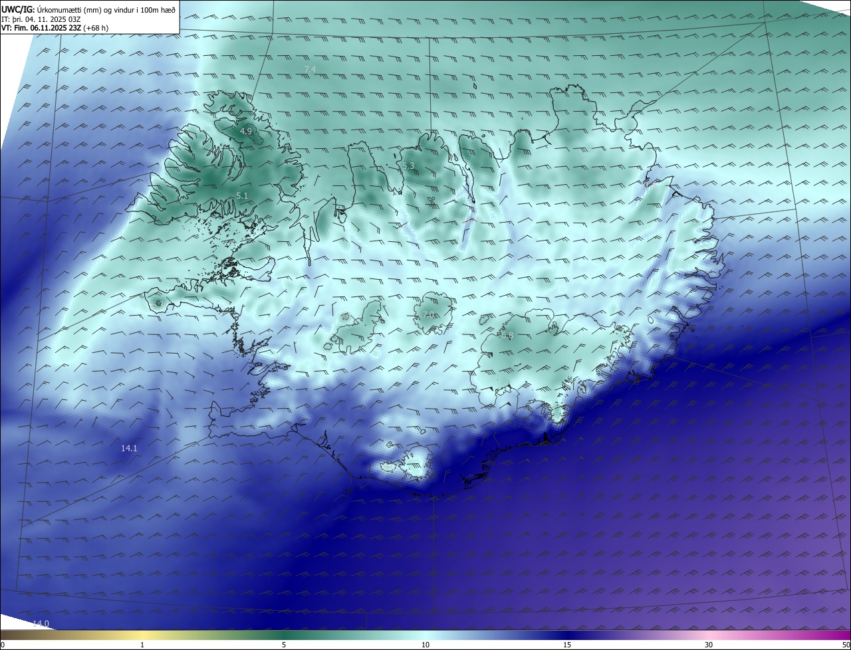Viewport: 851px width, 650px height.
Task: Click the 14.1 value label over the ocean
Action: pos(129,449)
